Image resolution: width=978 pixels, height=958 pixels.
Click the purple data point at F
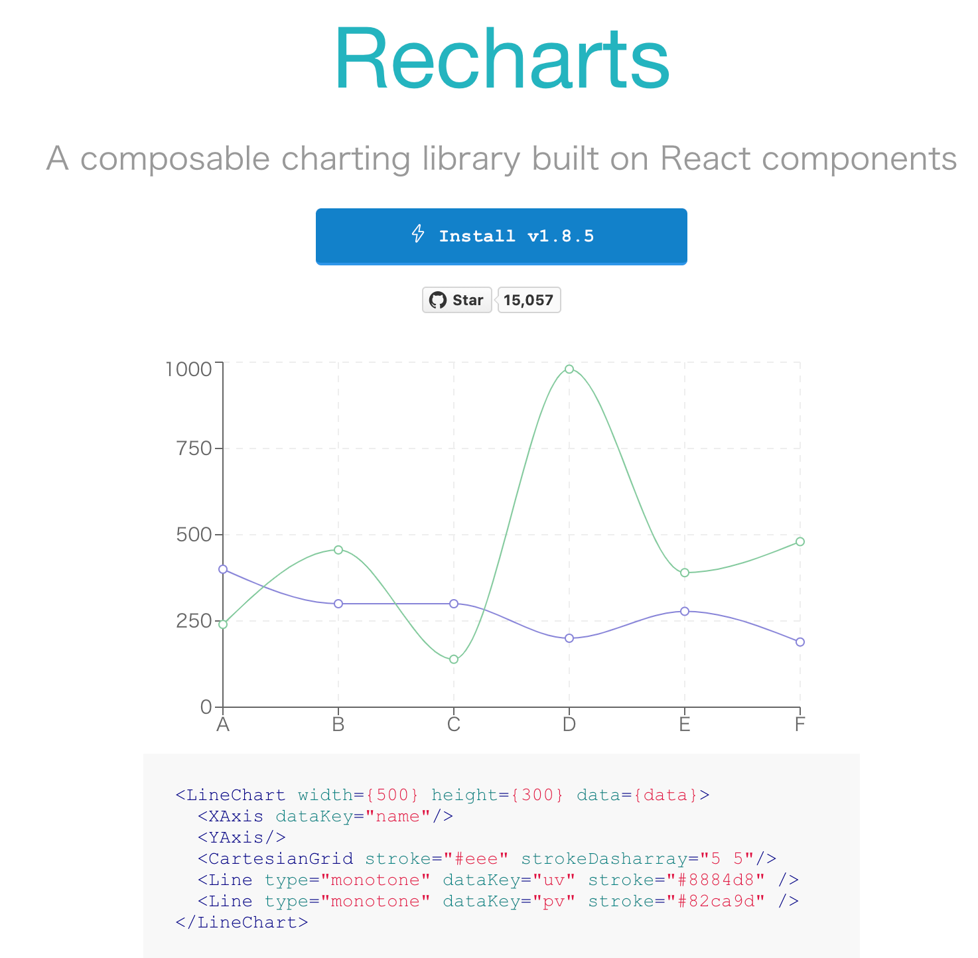click(800, 642)
